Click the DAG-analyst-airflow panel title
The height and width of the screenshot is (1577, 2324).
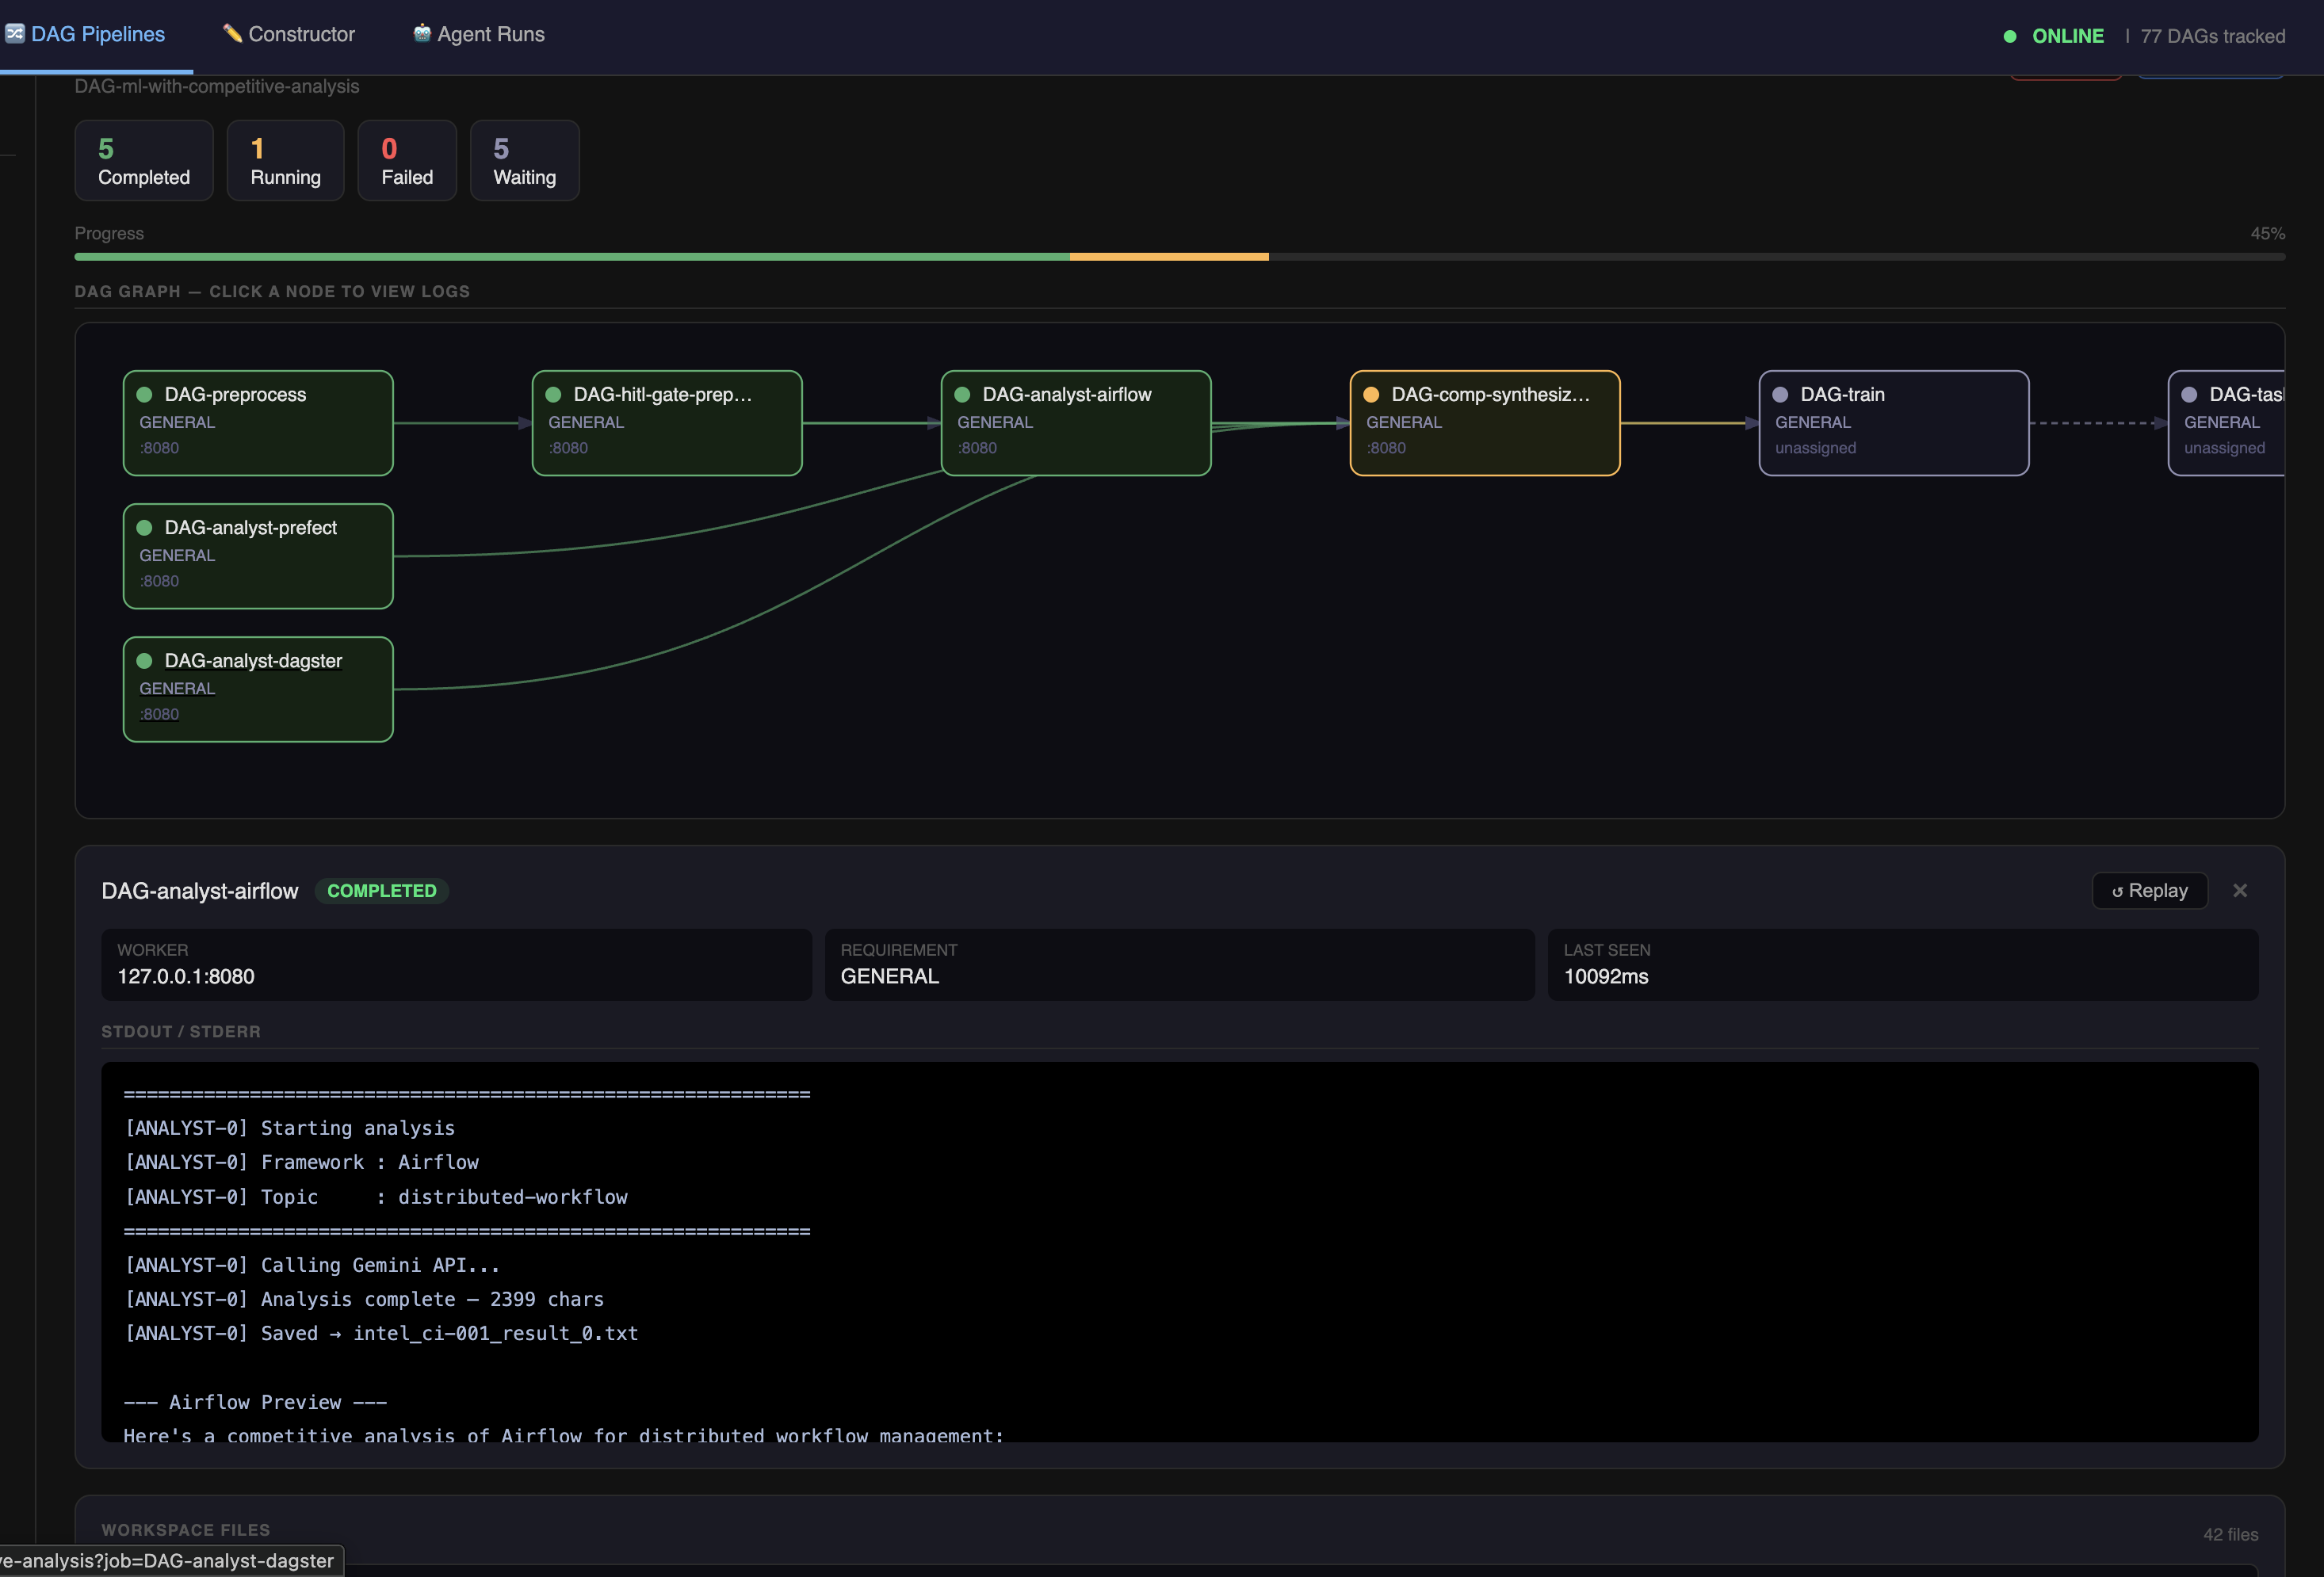coord(199,890)
